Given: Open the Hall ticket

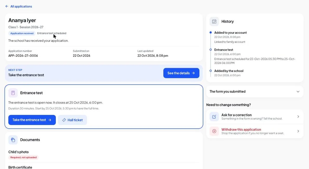Looking at the screenshot, I should point(72,120).
